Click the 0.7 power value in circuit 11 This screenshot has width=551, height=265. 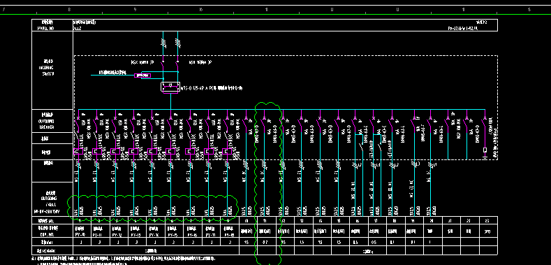[266, 242]
